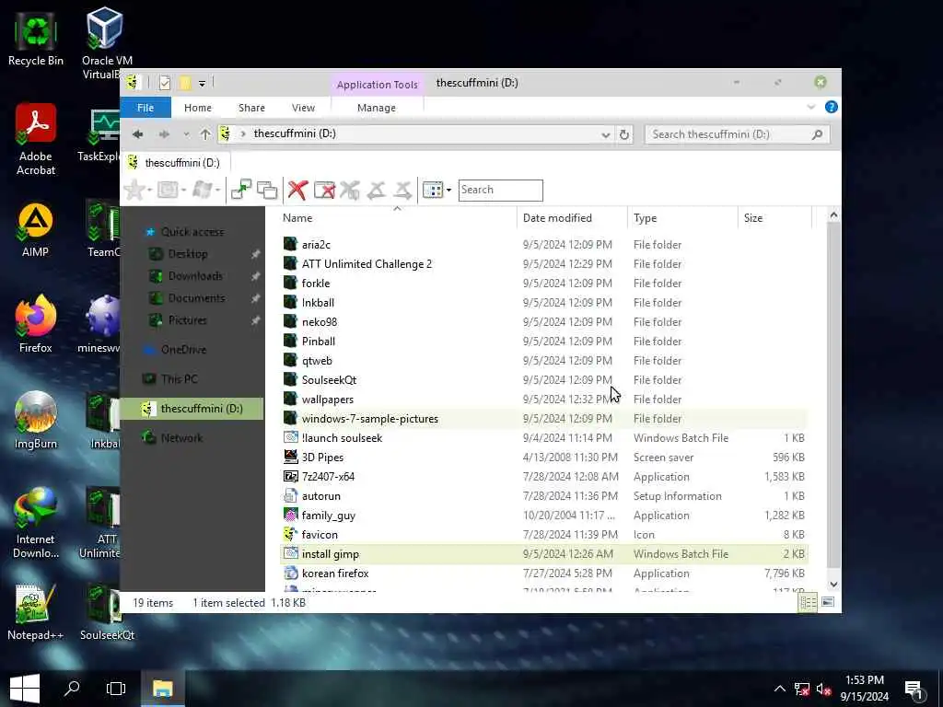Click the red X close-tab toolbar icon
The image size is (943, 707).
click(x=297, y=190)
